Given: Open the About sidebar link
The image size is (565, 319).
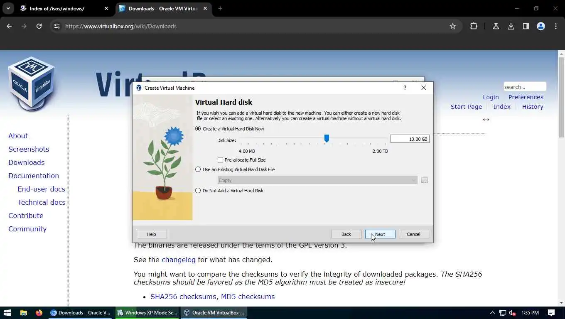Looking at the screenshot, I should point(18,136).
